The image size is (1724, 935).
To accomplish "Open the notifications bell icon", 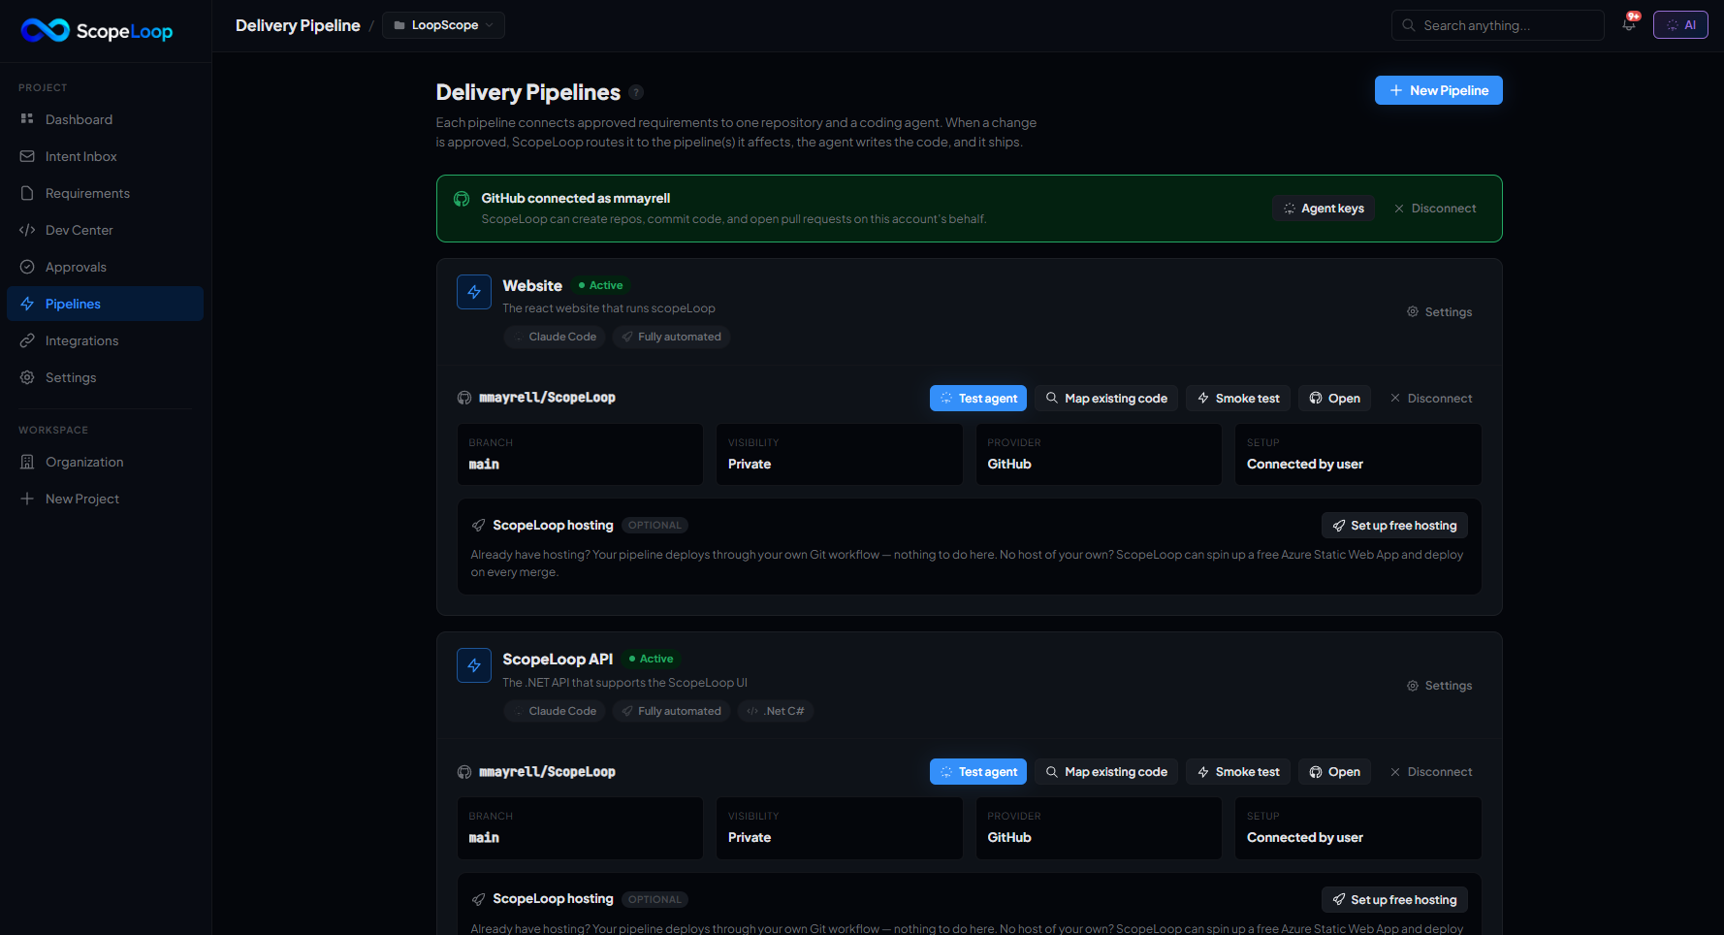I will point(1629,25).
